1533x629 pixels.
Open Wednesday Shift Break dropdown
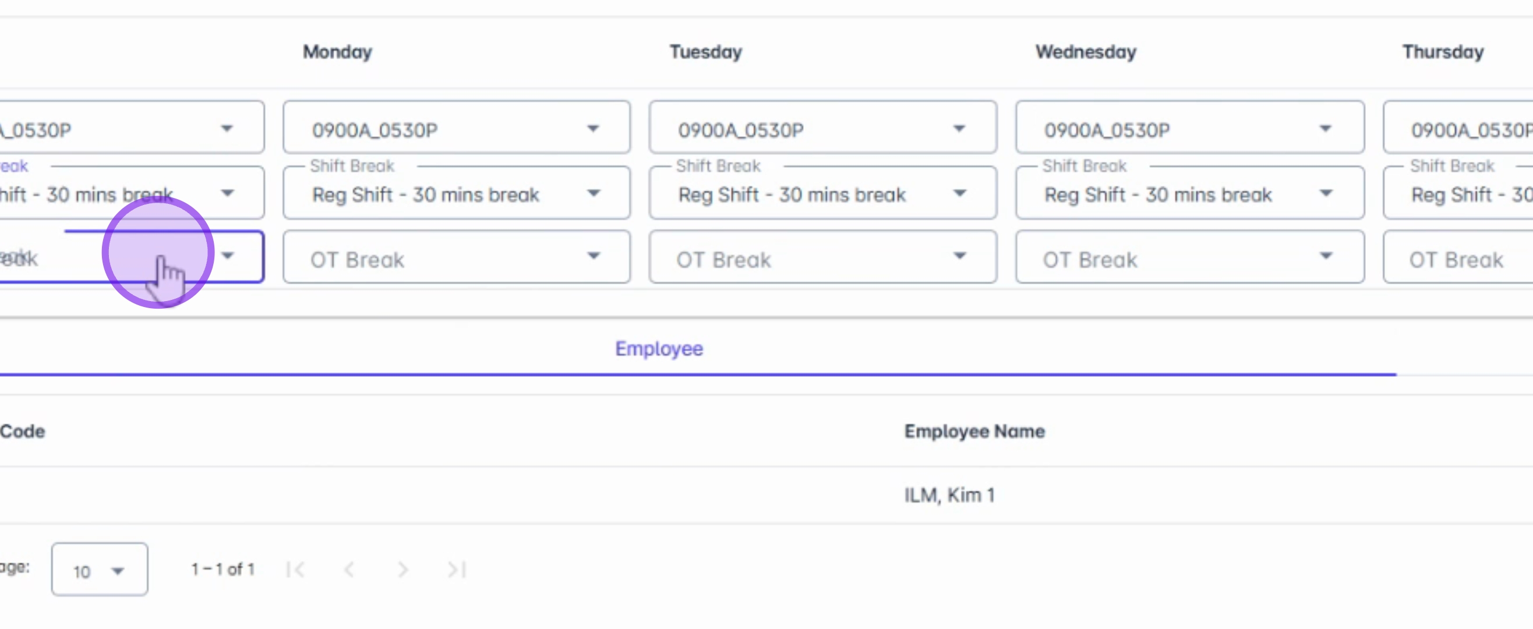pyautogui.click(x=1189, y=194)
